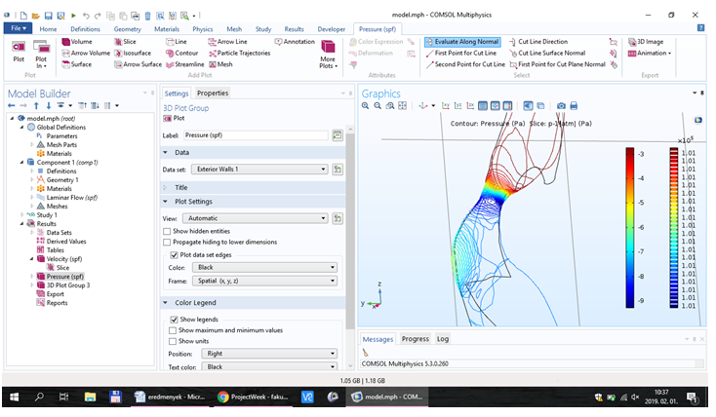716x417 pixels.
Task: Take an image snapshot with camera icon
Action: (561, 105)
